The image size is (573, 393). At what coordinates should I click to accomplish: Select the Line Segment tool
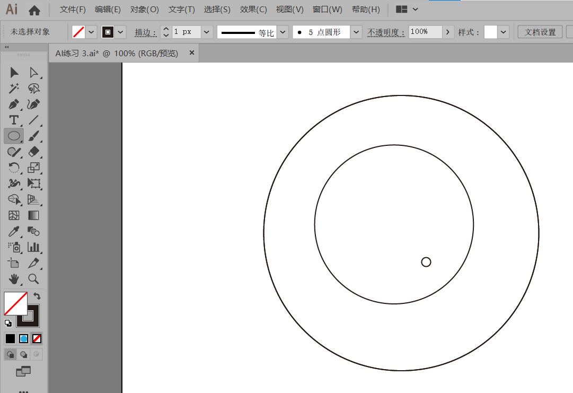33,120
